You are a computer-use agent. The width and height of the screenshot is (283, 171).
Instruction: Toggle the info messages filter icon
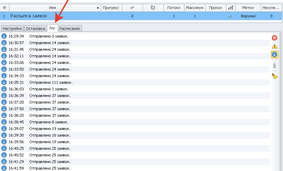pos(274,55)
